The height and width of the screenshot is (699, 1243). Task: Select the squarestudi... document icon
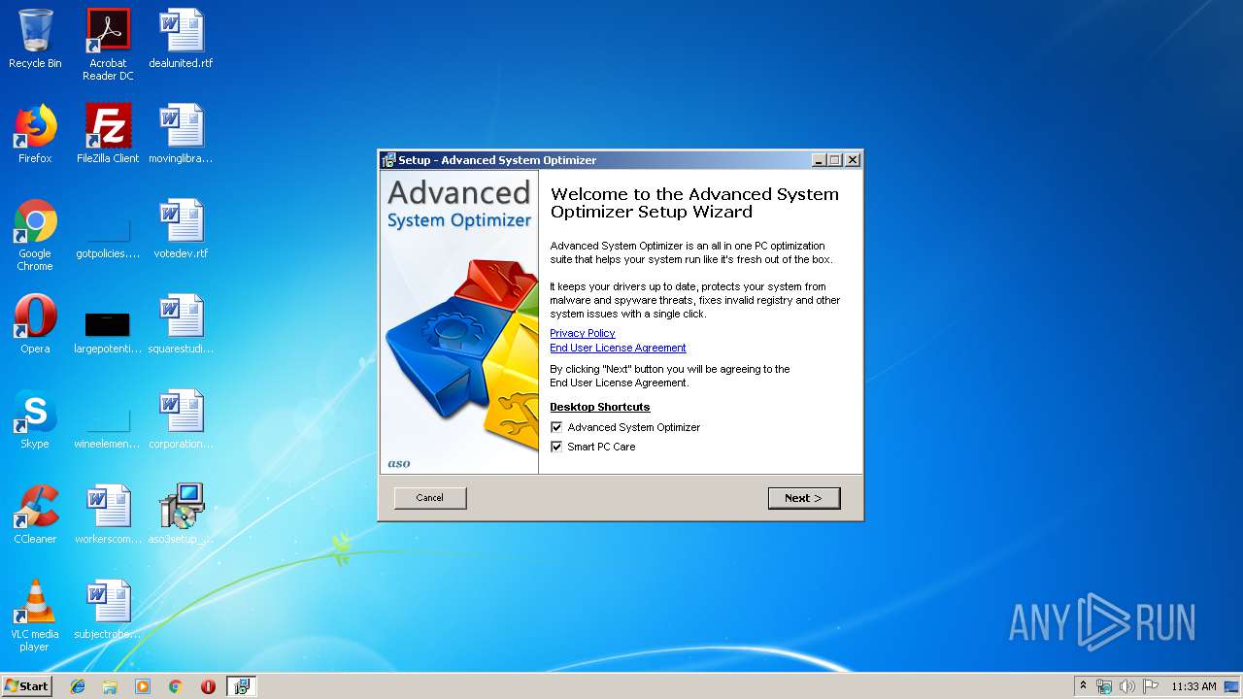[181, 324]
